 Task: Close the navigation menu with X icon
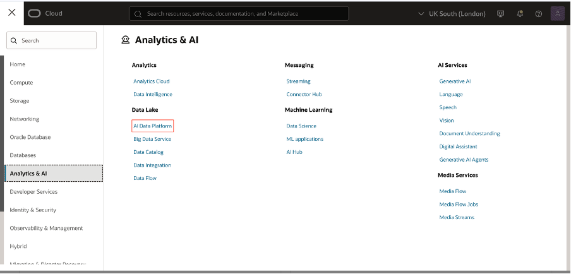tap(11, 13)
